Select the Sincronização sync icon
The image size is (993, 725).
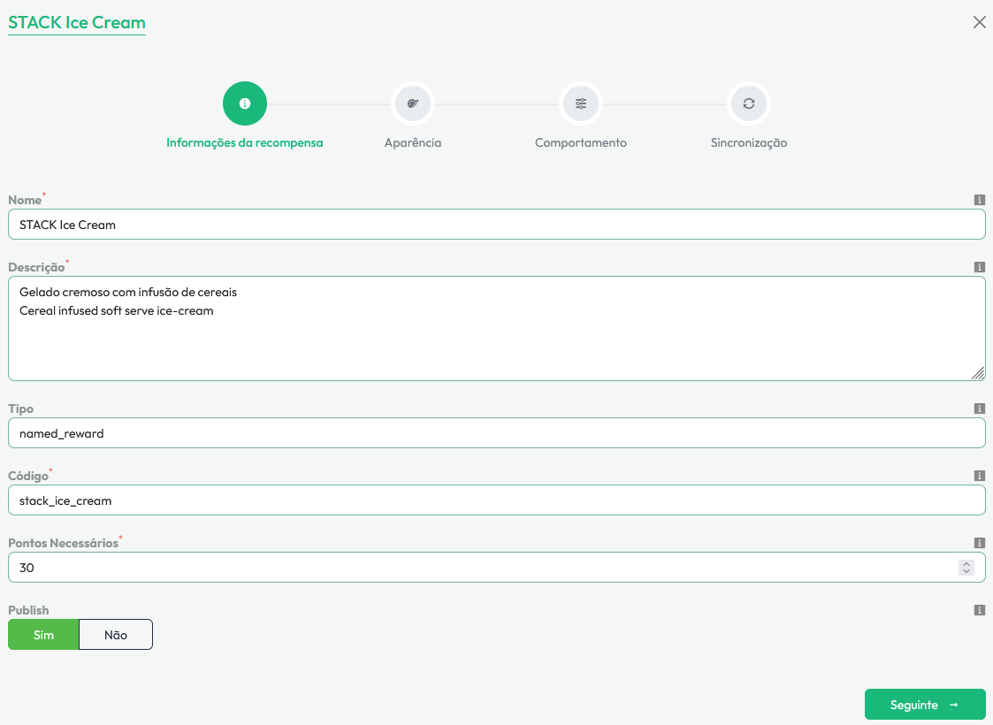click(x=749, y=103)
